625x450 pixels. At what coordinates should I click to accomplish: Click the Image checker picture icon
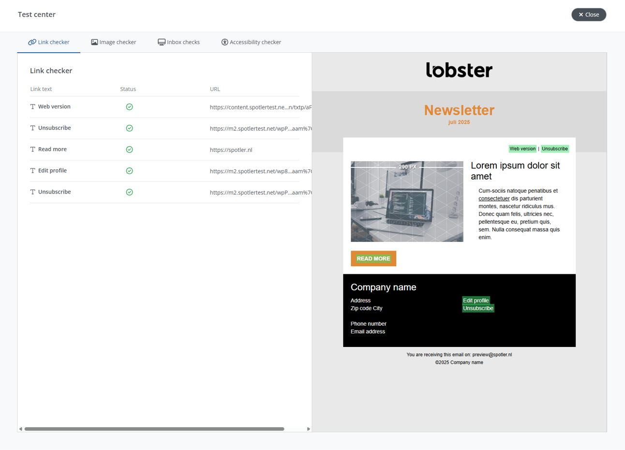[94, 42]
